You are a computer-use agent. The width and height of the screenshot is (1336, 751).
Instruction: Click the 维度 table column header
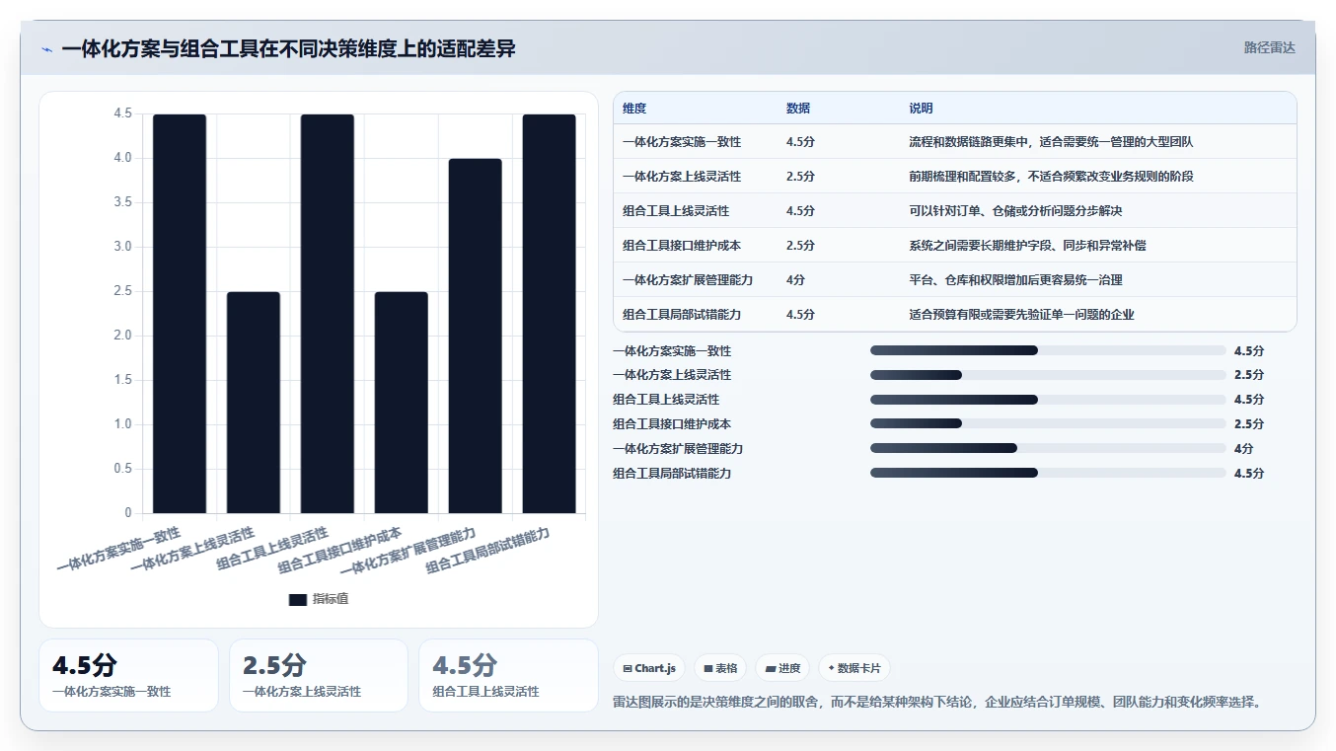(634, 109)
